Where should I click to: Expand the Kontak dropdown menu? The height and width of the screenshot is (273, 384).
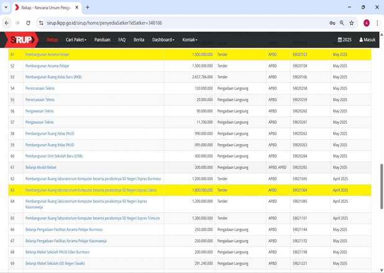pos(190,40)
